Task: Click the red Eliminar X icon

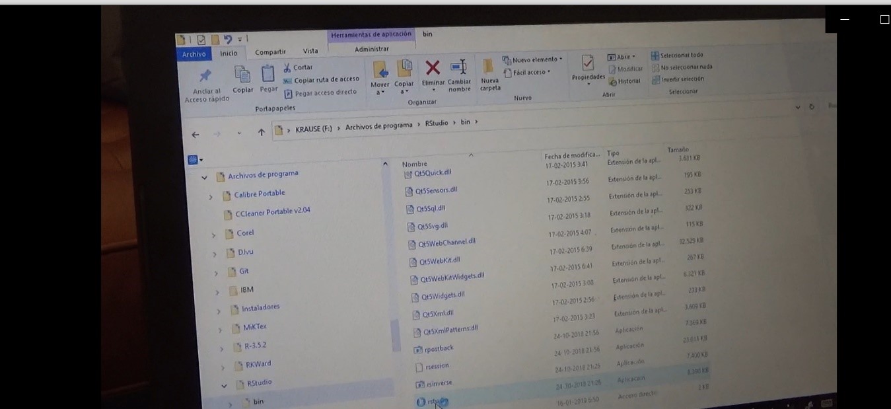Action: pyautogui.click(x=433, y=67)
